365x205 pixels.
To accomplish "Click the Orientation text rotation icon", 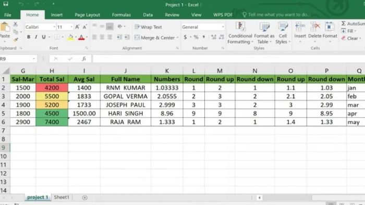I will pyautogui.click(x=120, y=27).
